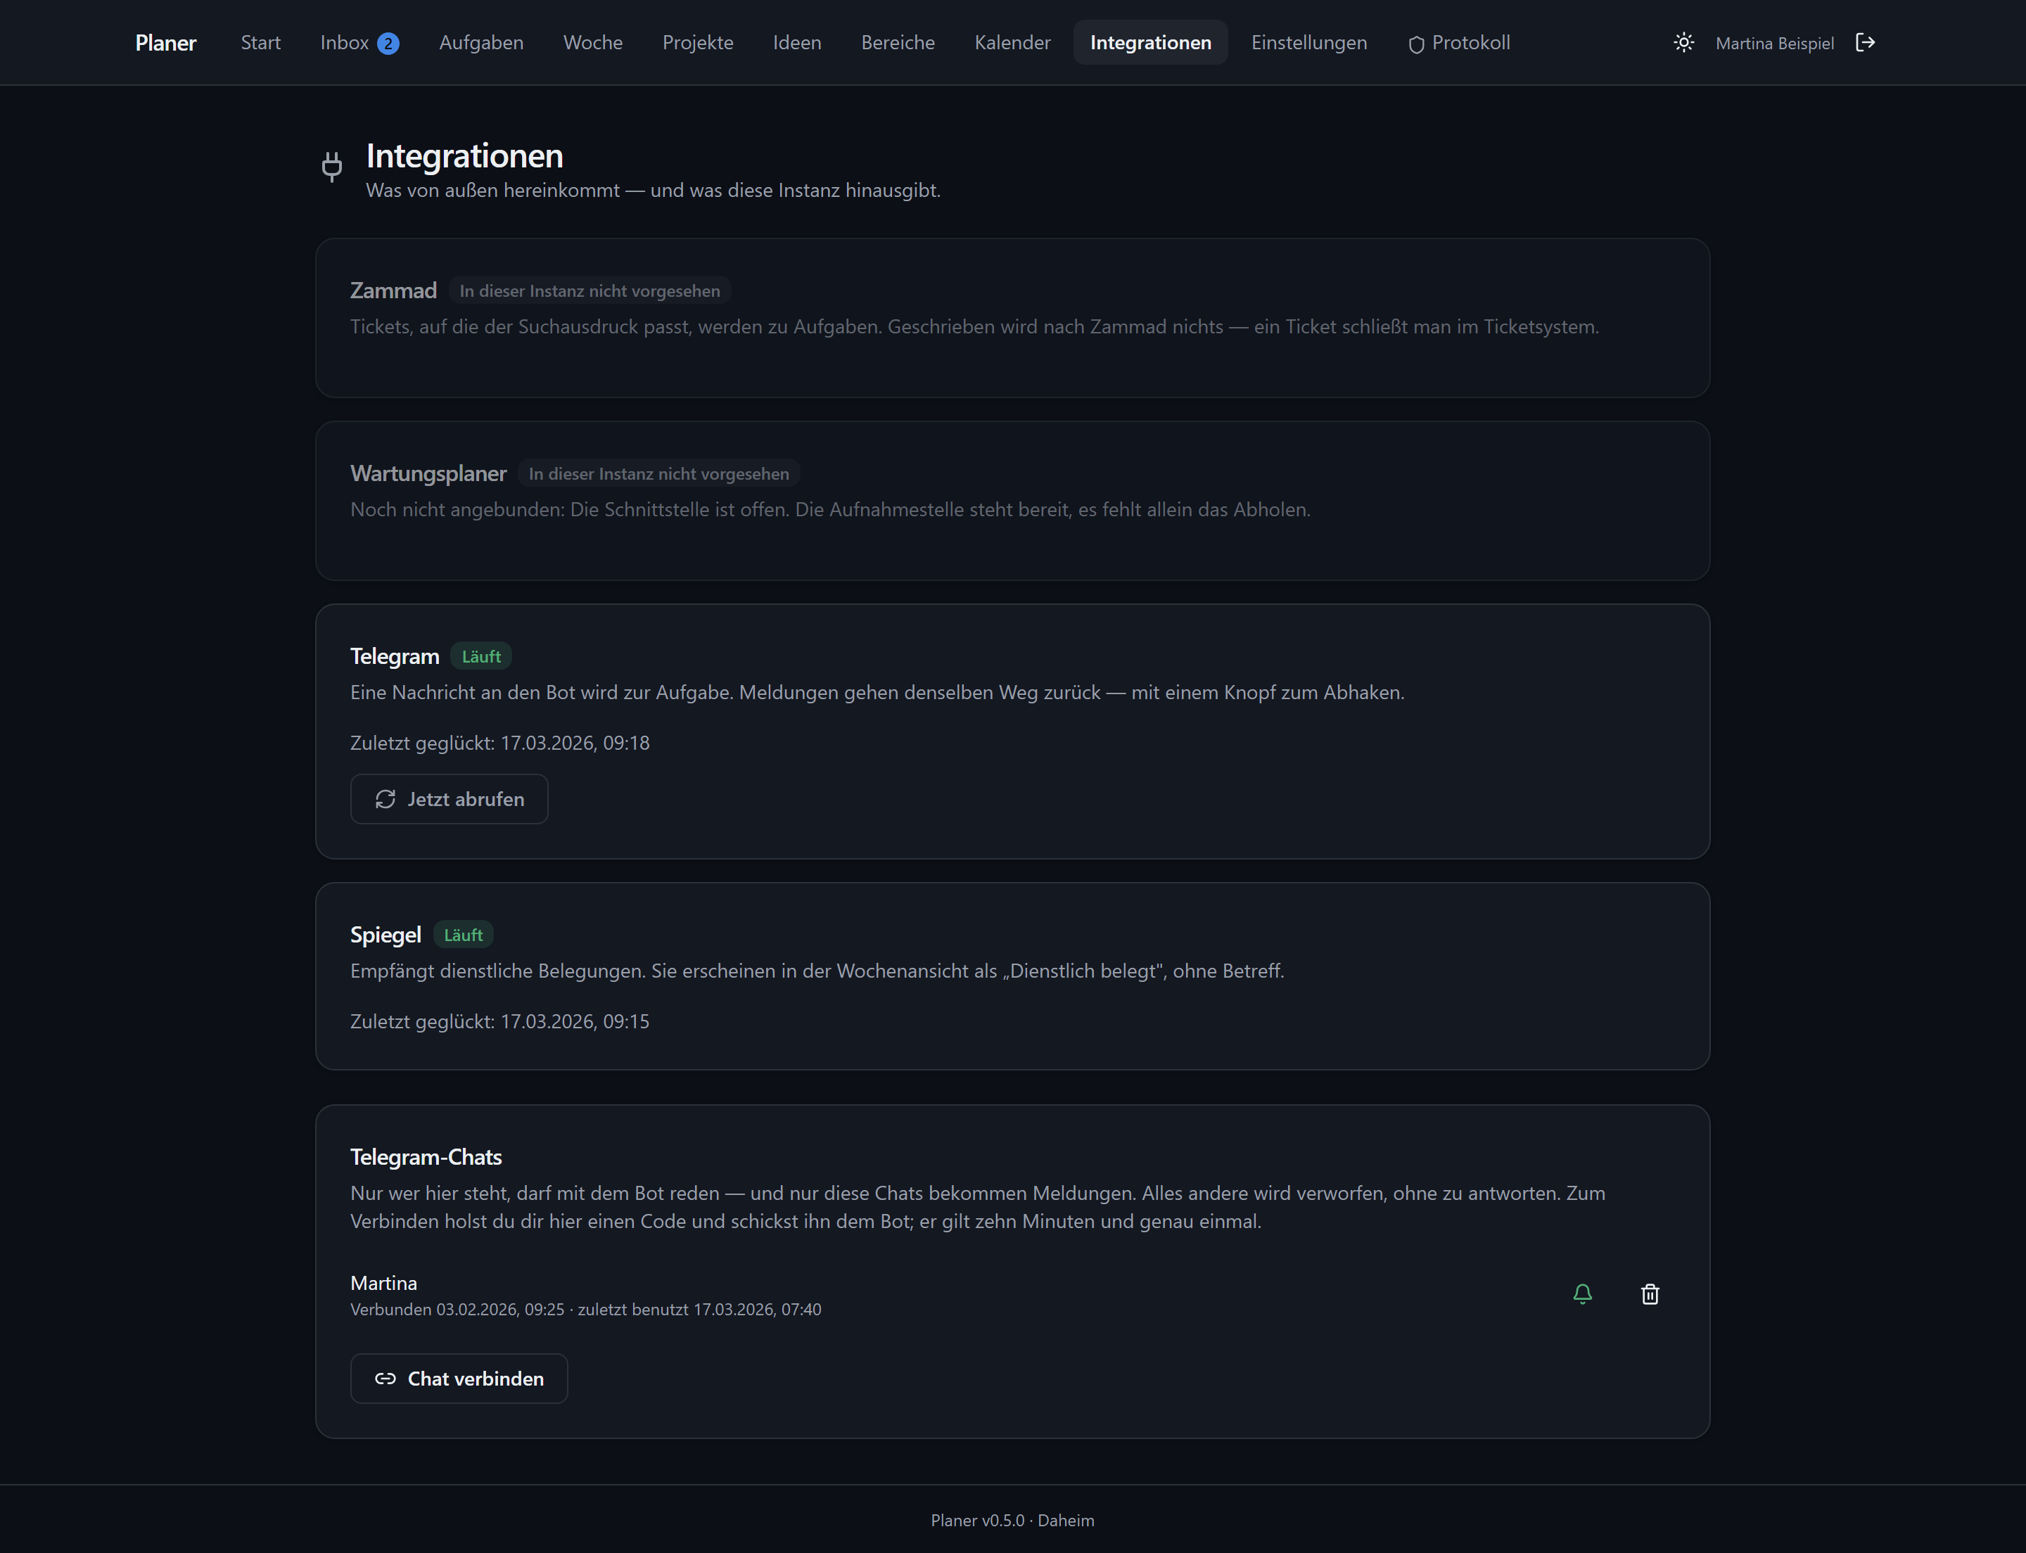2026x1553 pixels.
Task: Click link icon in Chat verbinden
Action: point(386,1379)
